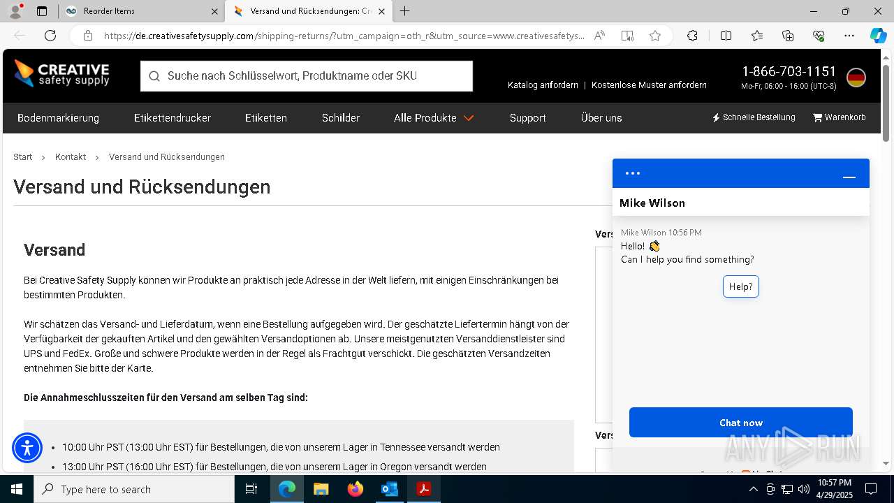This screenshot has width=894, height=503.
Task: Open the Copilot sidebar icon
Action: pos(878,36)
